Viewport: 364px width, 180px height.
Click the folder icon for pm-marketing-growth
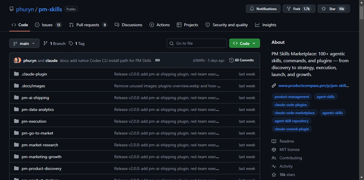point(16,157)
